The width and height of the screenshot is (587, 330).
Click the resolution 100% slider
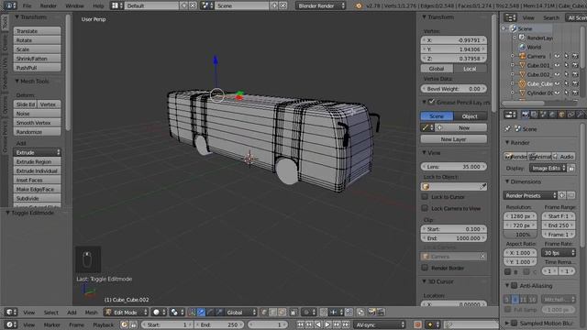click(x=520, y=235)
